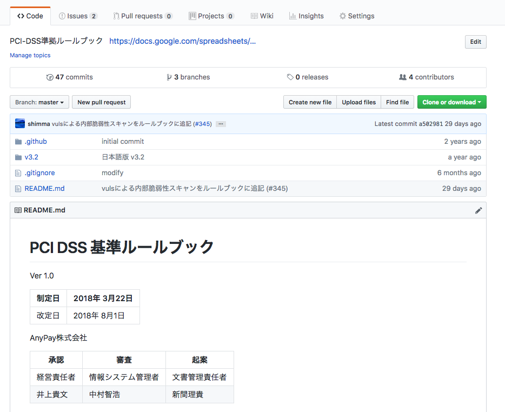The width and height of the screenshot is (505, 412).
Task: Open the '日本語版 v3.2' commit message
Action: (x=123, y=157)
